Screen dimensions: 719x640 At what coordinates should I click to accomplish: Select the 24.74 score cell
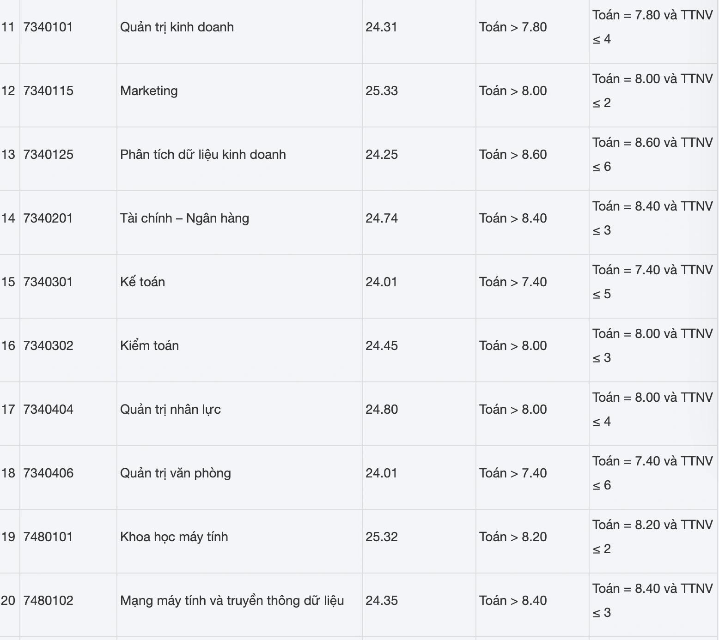(x=382, y=218)
